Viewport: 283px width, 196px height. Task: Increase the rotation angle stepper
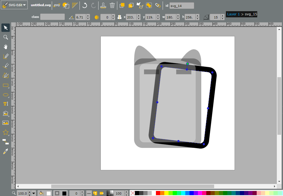[88, 16]
